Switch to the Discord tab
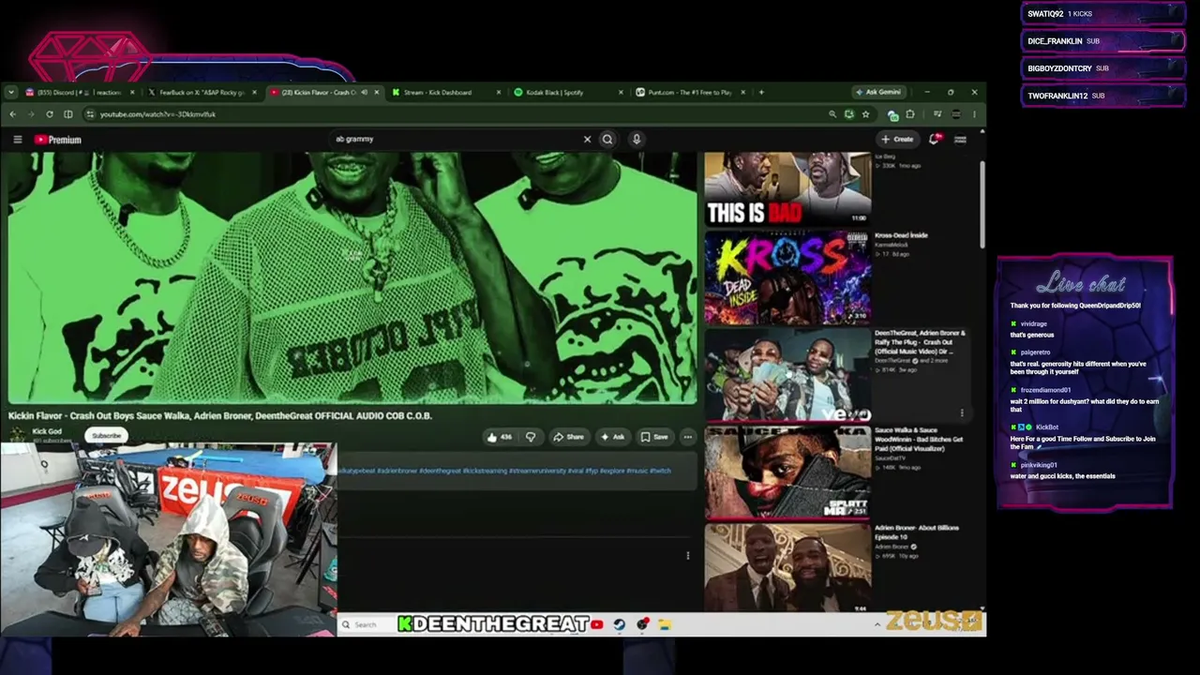Viewport: 1200px width, 675px height. [x=80, y=92]
